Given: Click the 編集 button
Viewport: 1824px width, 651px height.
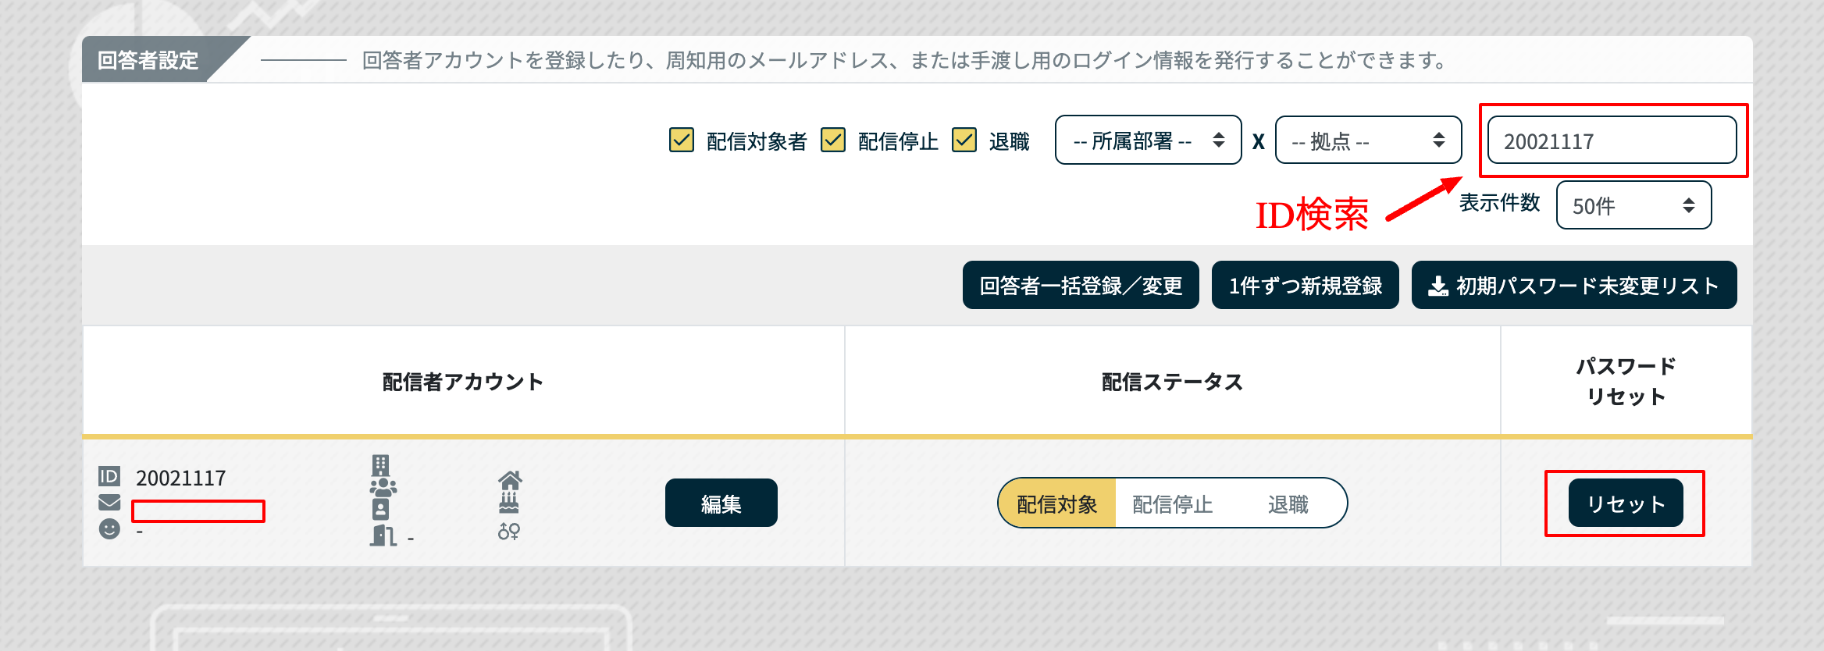Looking at the screenshot, I should tap(721, 503).
